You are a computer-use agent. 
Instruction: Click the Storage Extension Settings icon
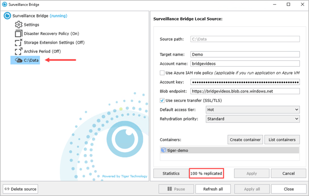pos(18,42)
